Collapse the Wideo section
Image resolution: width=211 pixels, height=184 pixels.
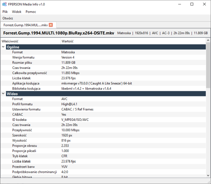3,93
